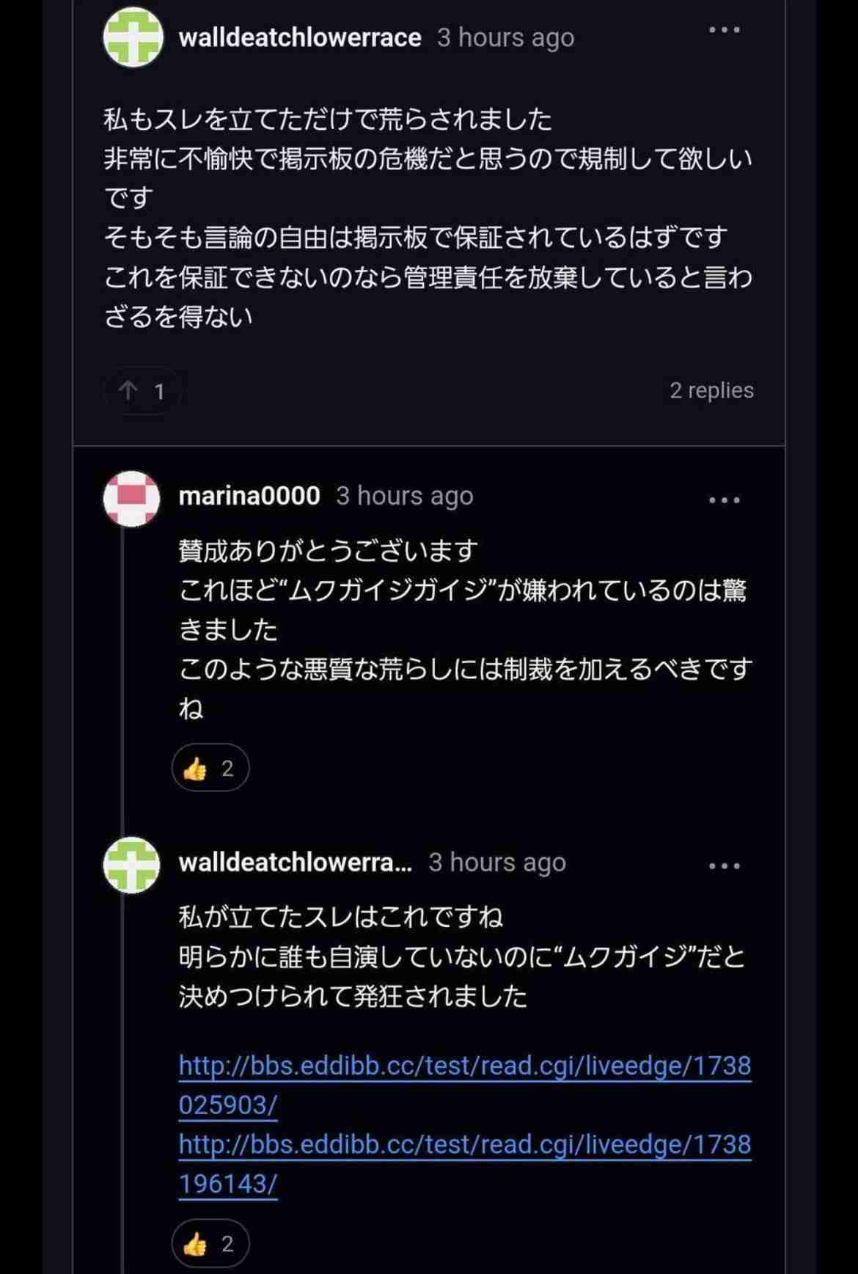Screen dimensions: 858x1274
Task: Open the walldeatchlowerrace username on the top comment
Action: pyautogui.click(x=300, y=37)
